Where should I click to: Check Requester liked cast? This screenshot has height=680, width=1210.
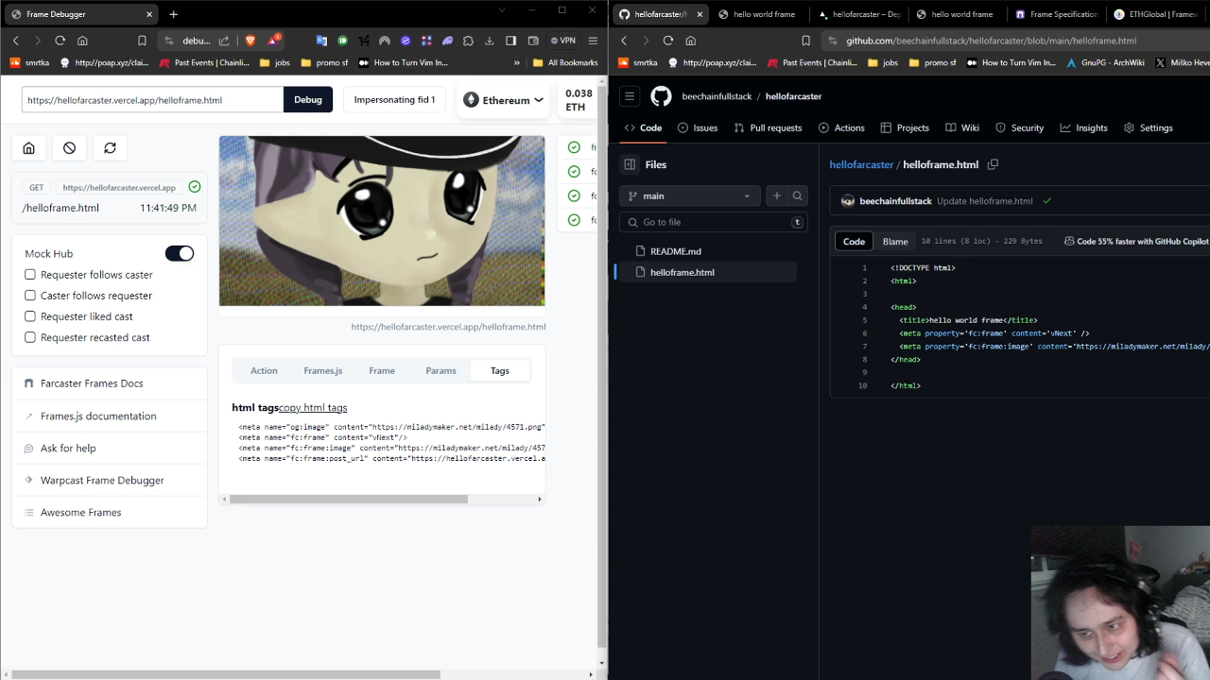(30, 316)
